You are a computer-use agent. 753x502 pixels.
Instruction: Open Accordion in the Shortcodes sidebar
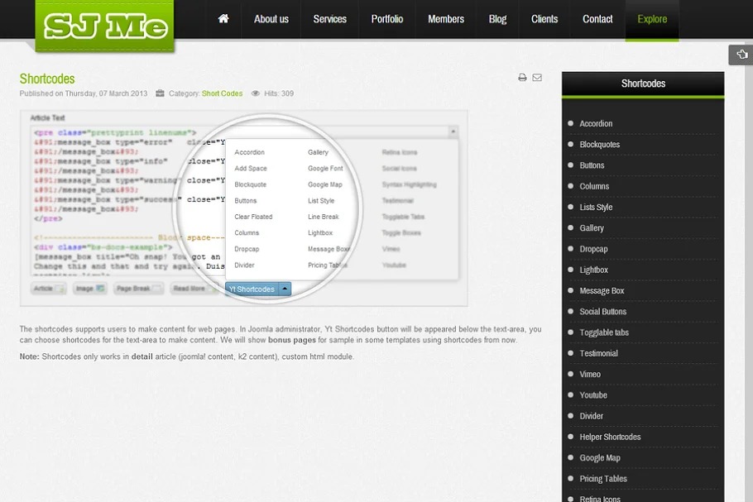(596, 124)
